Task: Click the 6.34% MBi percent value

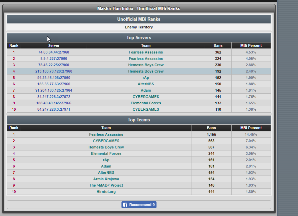Action: pyautogui.click(x=251, y=147)
